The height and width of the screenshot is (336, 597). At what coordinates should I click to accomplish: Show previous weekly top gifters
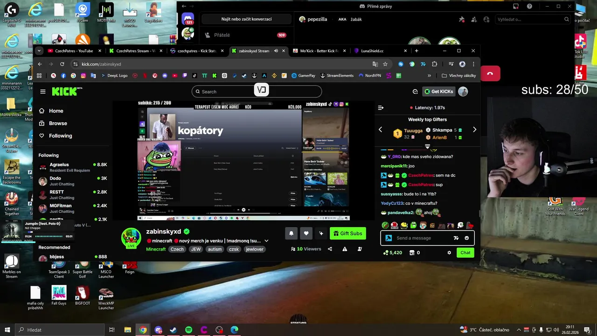[380, 130]
